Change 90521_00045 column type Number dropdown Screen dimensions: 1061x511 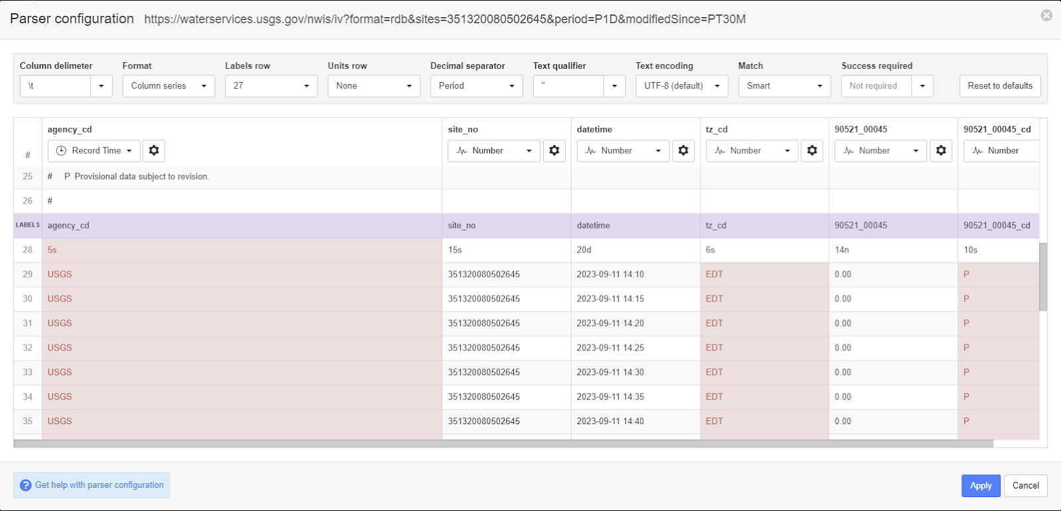point(881,150)
